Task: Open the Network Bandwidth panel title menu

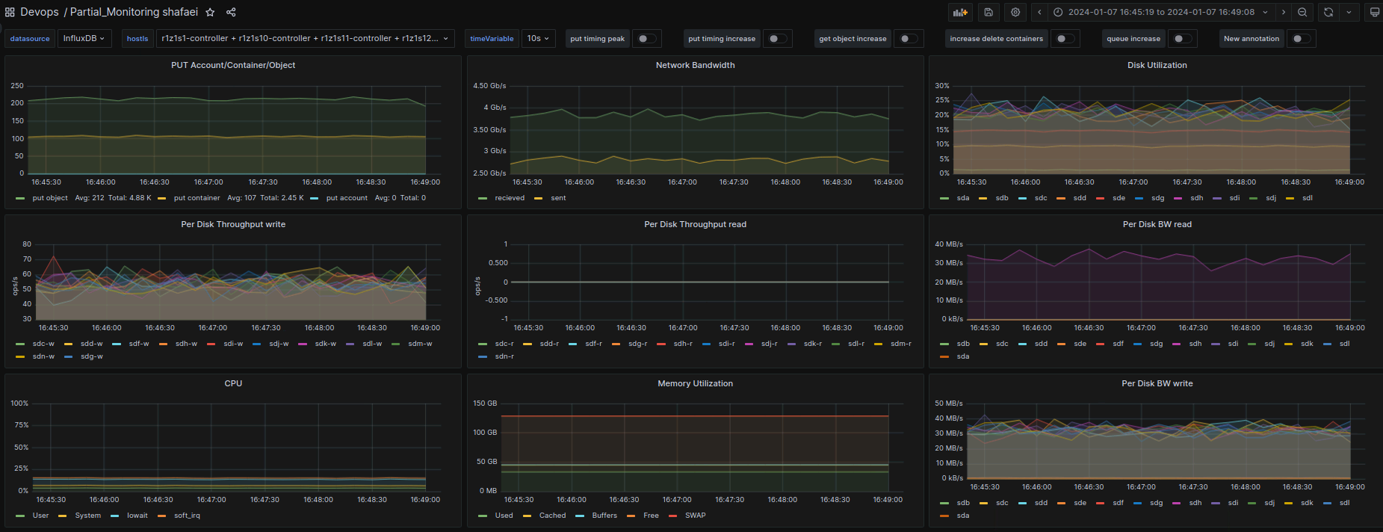Action: coord(695,65)
